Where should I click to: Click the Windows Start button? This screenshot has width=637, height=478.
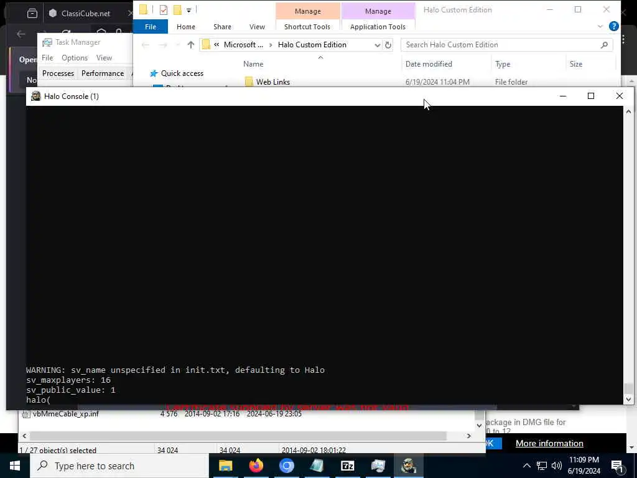[x=15, y=466]
